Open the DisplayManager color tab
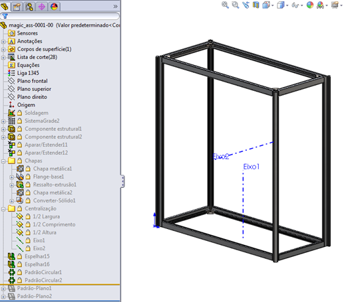Viewport: 346px width, 302px height. 54,7
